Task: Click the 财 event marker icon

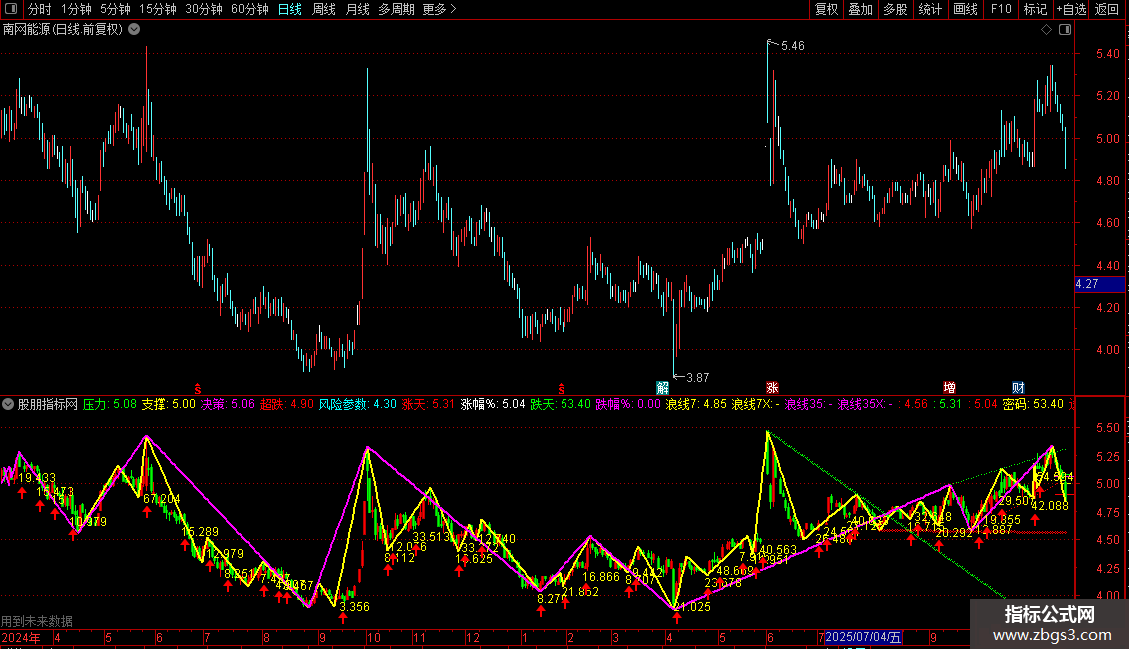Action: 1018,387
